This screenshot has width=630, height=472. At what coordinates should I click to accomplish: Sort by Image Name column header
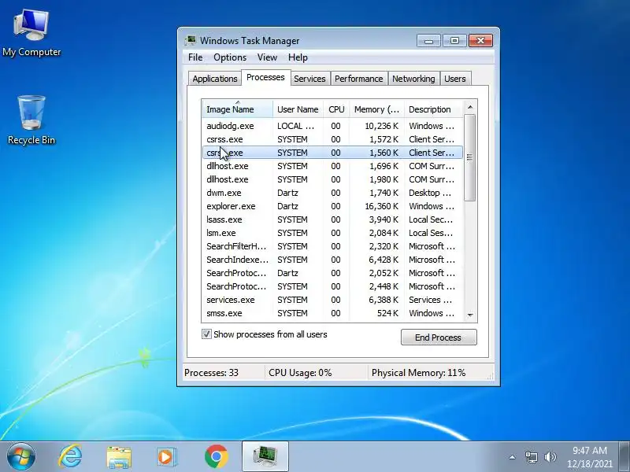pyautogui.click(x=237, y=109)
